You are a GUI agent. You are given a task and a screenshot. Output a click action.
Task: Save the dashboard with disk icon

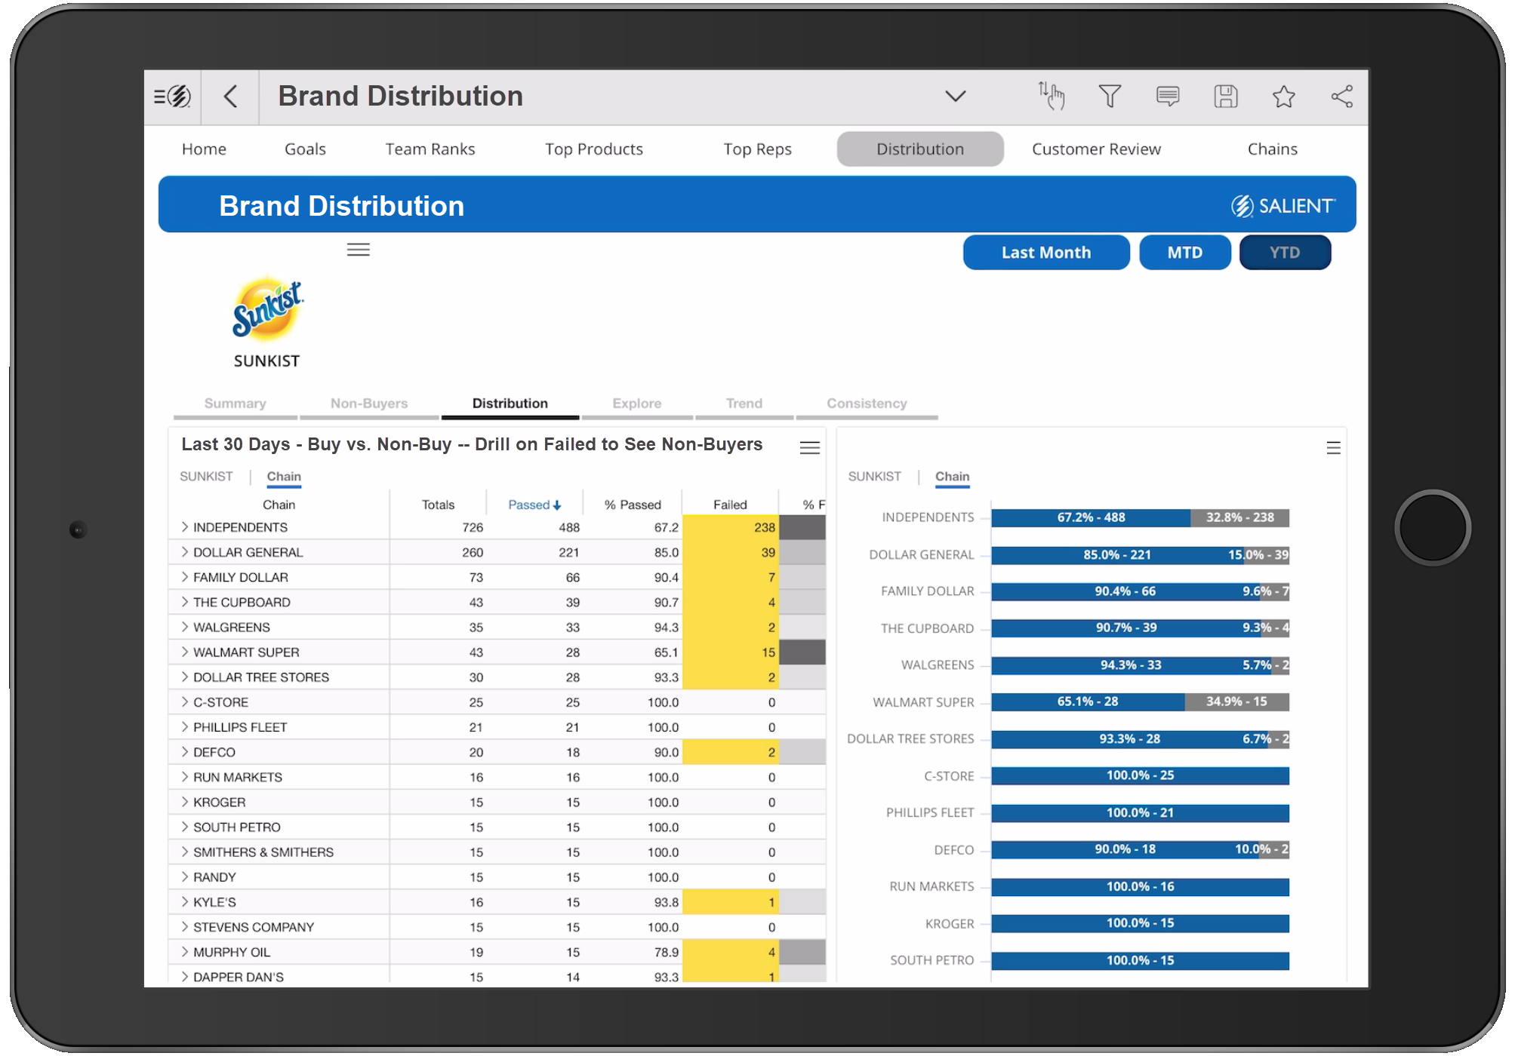pyautogui.click(x=1226, y=96)
